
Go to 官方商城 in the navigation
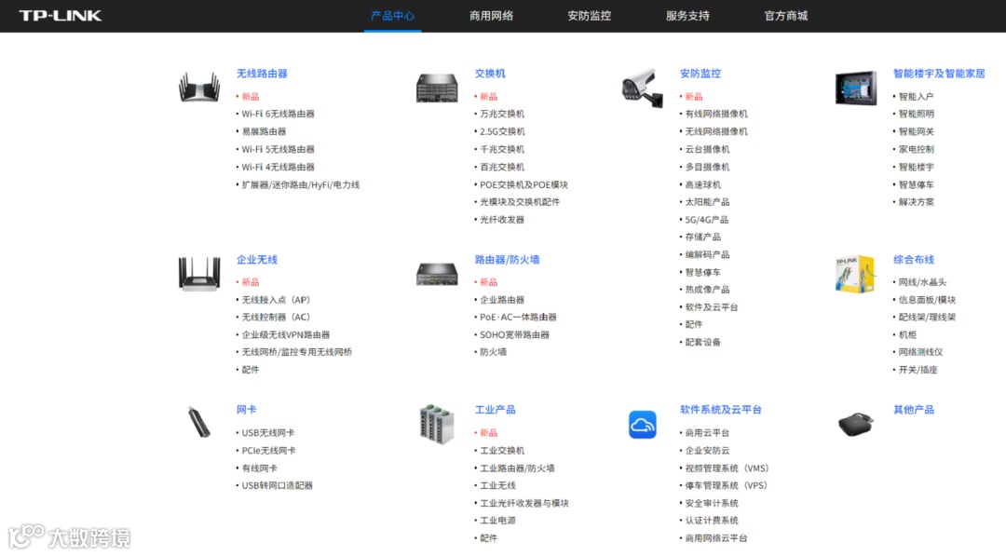785,16
